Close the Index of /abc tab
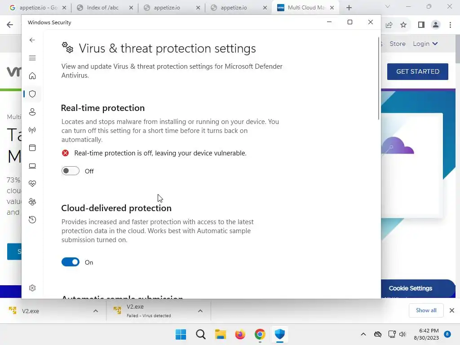The height and width of the screenshot is (345, 460). pos(131,8)
